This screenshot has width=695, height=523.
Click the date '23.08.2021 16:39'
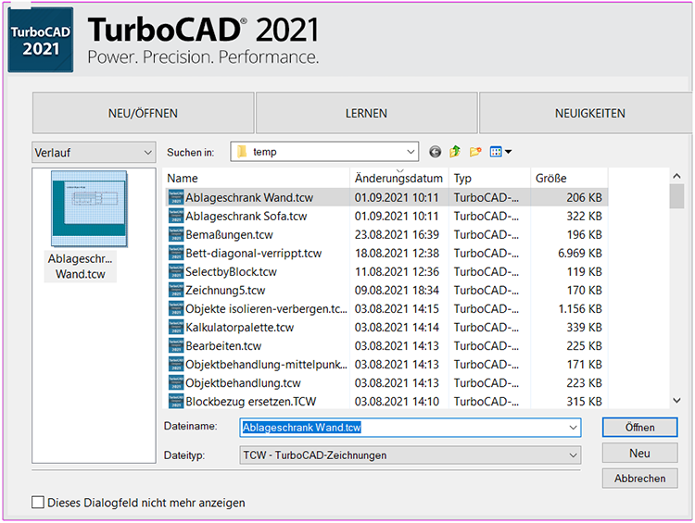[397, 235]
